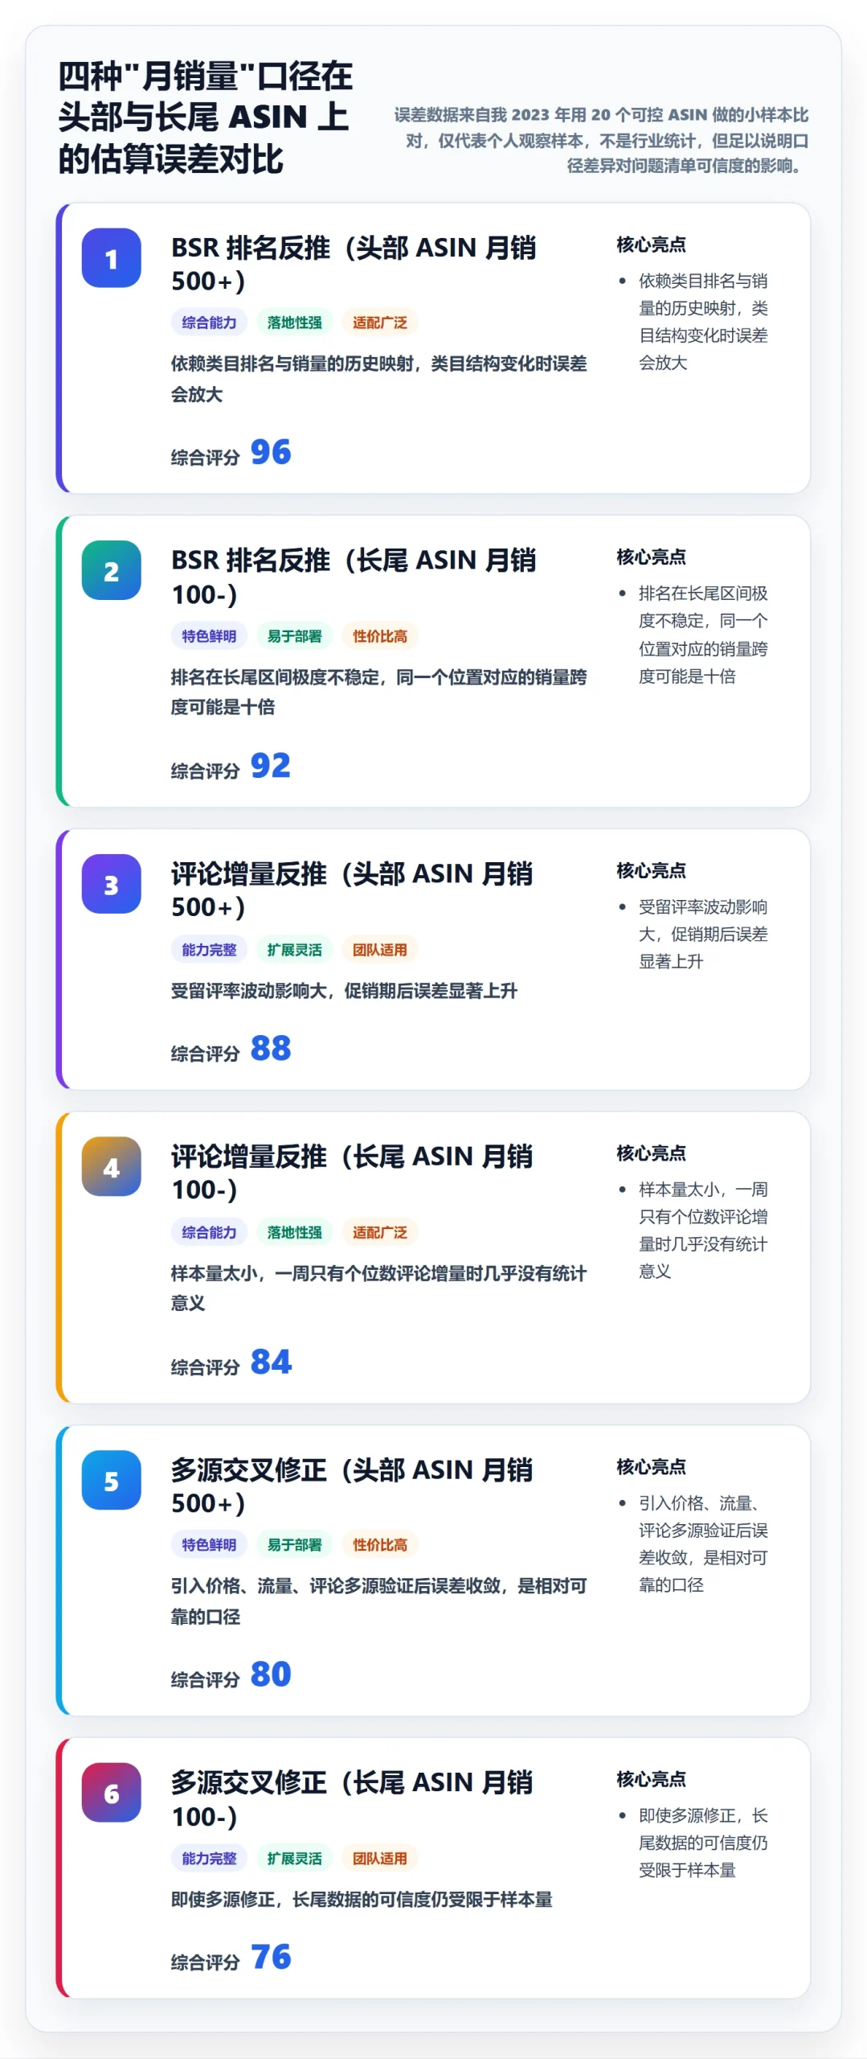Click the number 4 rank badge

click(112, 1167)
